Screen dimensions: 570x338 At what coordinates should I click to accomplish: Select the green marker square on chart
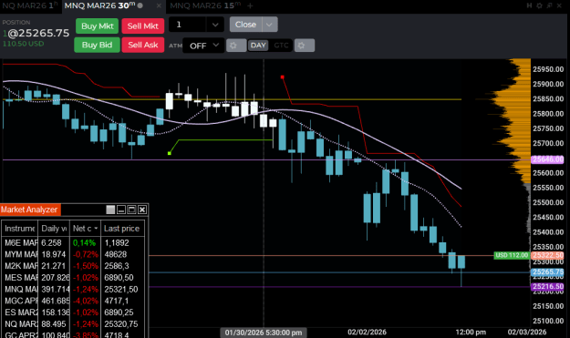pos(170,153)
